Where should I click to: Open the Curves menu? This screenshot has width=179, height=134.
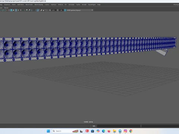[x=47, y=4]
